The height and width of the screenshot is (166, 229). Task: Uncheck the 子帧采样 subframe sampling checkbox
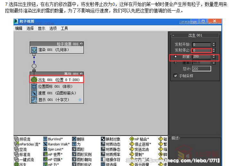click(x=175, y=76)
